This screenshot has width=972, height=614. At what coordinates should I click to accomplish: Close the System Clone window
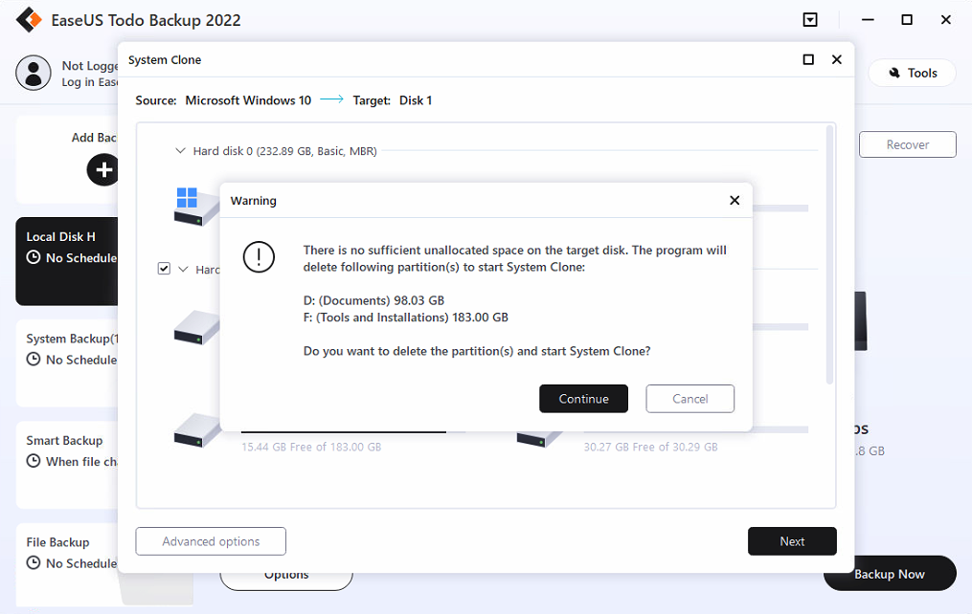click(837, 59)
